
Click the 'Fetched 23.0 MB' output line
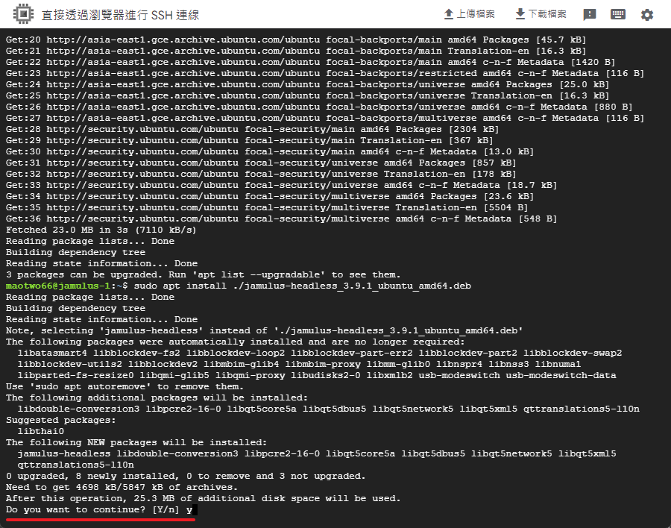[101, 230]
